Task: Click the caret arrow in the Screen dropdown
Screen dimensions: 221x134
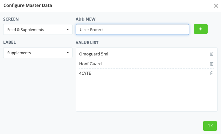Action: [x=68, y=30]
